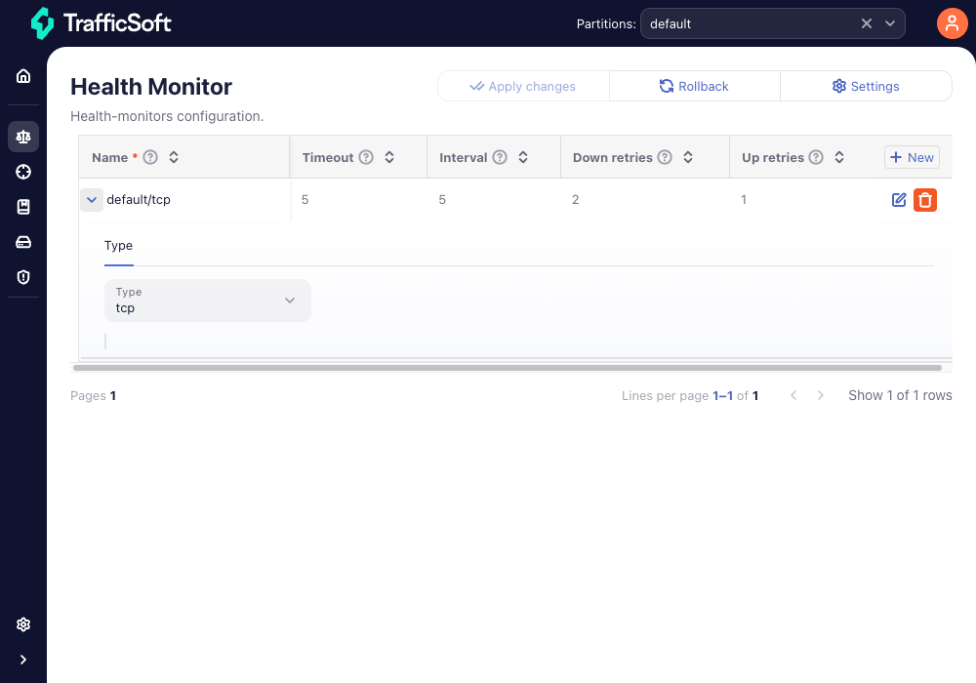Open the home icon in sidebar
Image resolution: width=976 pixels, height=683 pixels.
(23, 76)
